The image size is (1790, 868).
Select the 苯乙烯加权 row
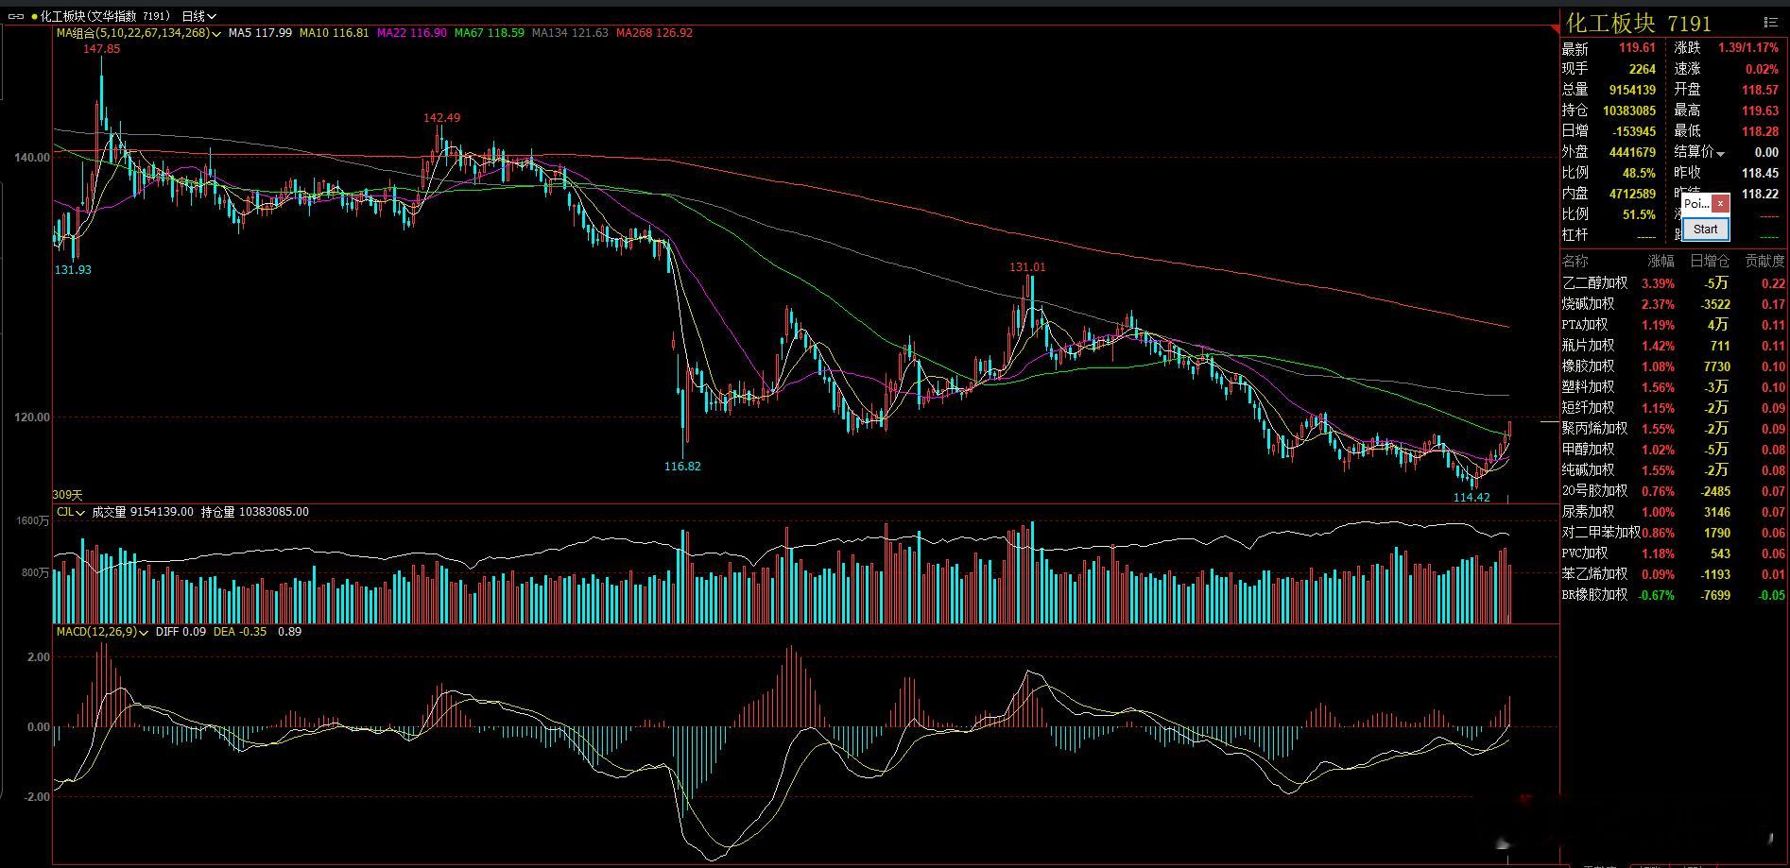tap(1674, 574)
